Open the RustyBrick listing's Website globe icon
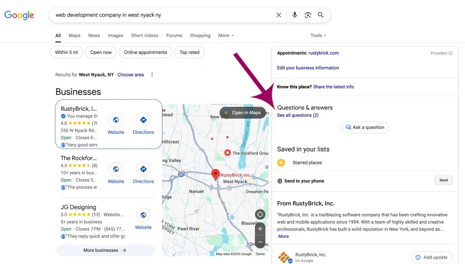The height and width of the screenshot is (264, 465). click(116, 120)
